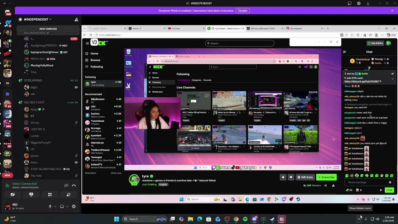
Task: Start an activity from the voice panel
Action: coord(50,194)
